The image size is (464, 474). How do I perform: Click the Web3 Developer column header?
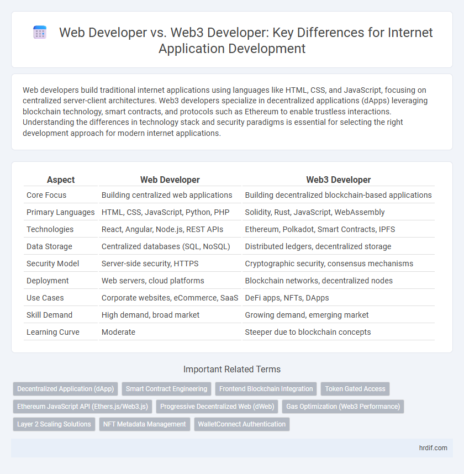click(338, 180)
